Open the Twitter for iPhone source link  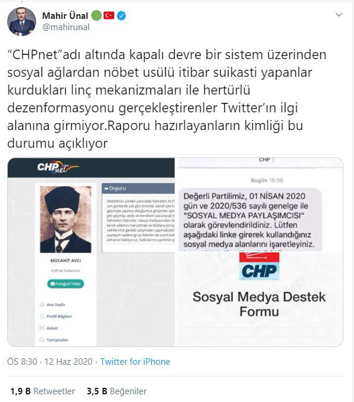[x=135, y=361]
